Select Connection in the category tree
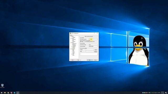 [x=73, y=49]
